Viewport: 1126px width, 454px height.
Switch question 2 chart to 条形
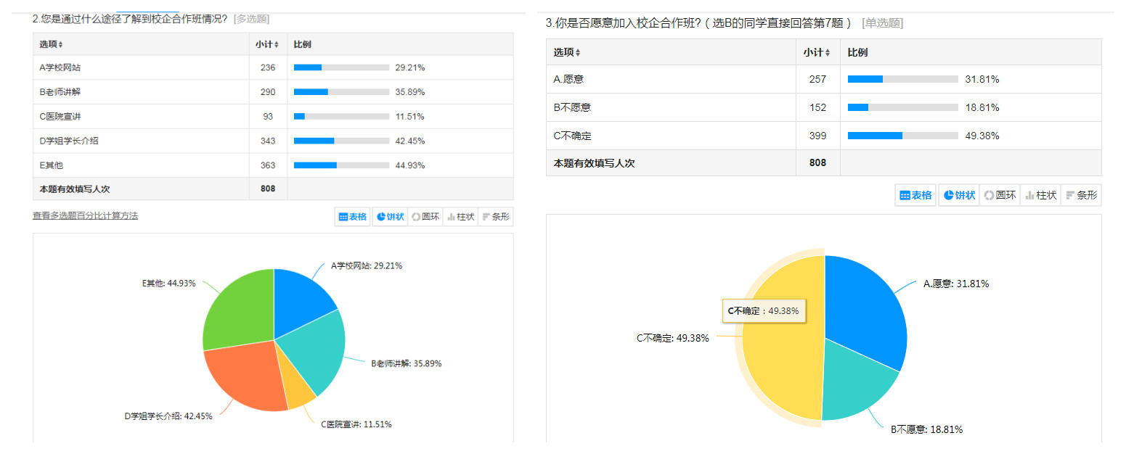click(496, 217)
